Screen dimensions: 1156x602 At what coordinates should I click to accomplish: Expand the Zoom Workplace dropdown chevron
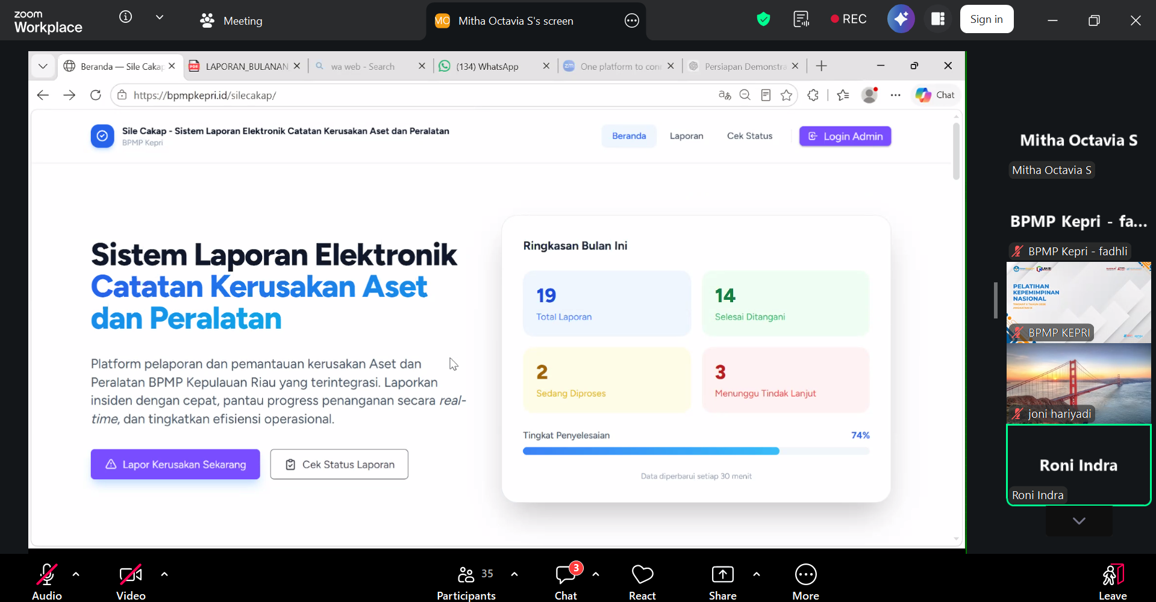click(160, 17)
